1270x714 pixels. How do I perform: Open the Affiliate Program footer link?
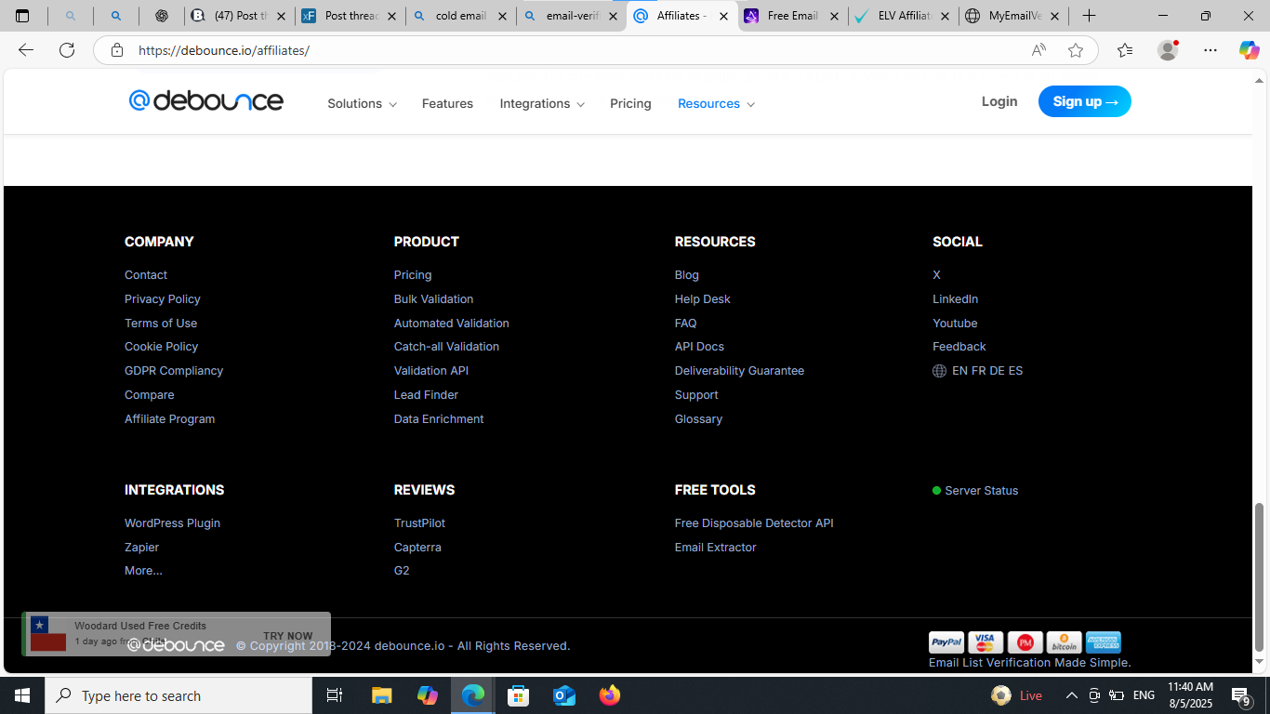[169, 419]
